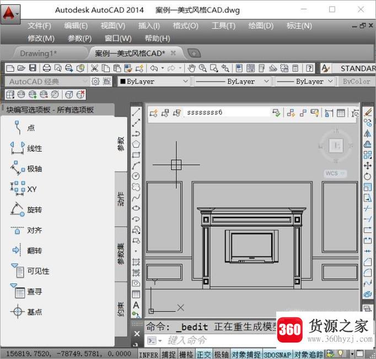The width and height of the screenshot is (376, 359).
Task: Click the Zoom realtime magnifier icon
Action: pyautogui.click(x=203, y=68)
